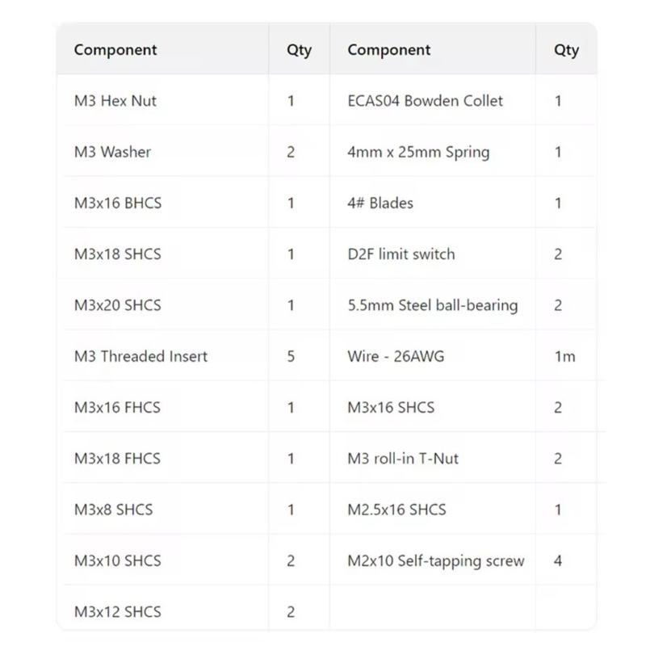
Task: Select the ECAS04 Bowden Collet cell
Action: [425, 101]
